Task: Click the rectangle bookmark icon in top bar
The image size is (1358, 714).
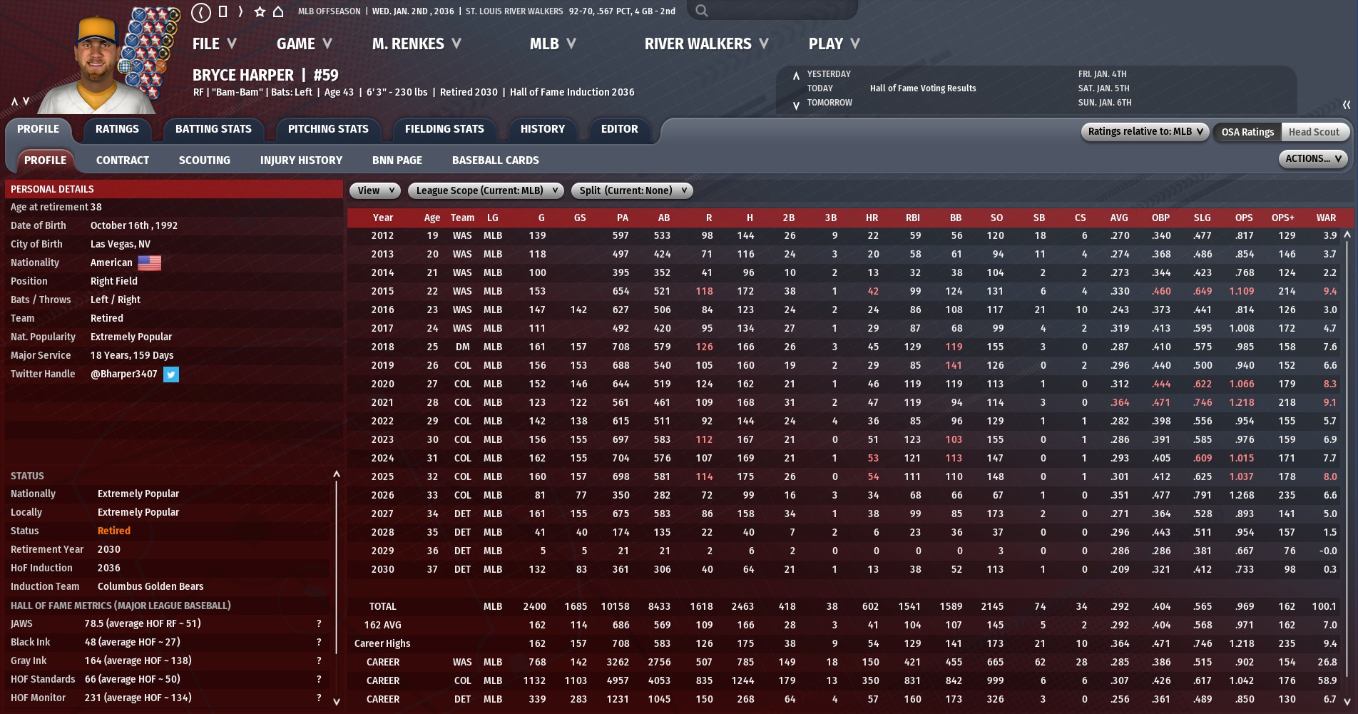Action: (x=223, y=11)
